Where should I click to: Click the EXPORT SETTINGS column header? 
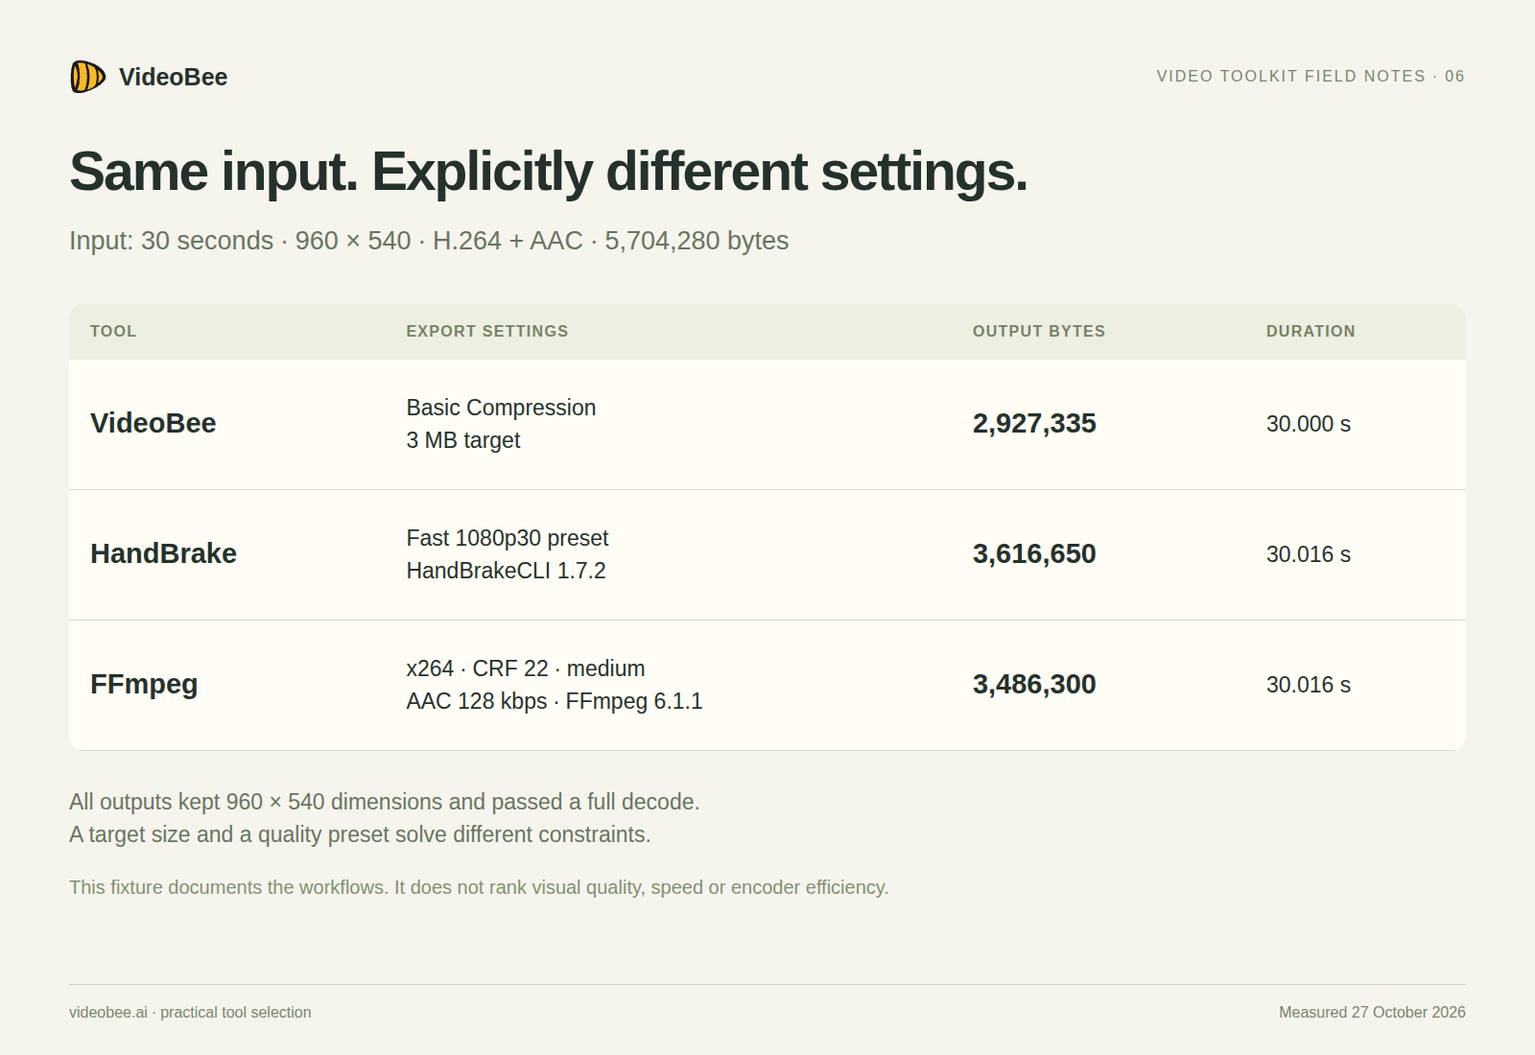click(x=487, y=331)
